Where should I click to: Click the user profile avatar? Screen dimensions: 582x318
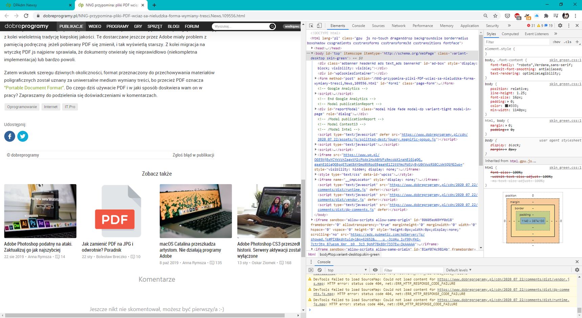point(566,16)
